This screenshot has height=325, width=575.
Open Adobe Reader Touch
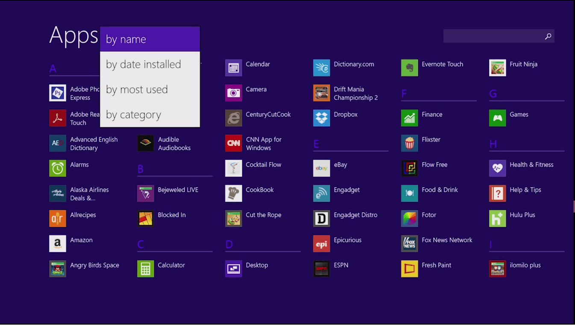[77, 118]
